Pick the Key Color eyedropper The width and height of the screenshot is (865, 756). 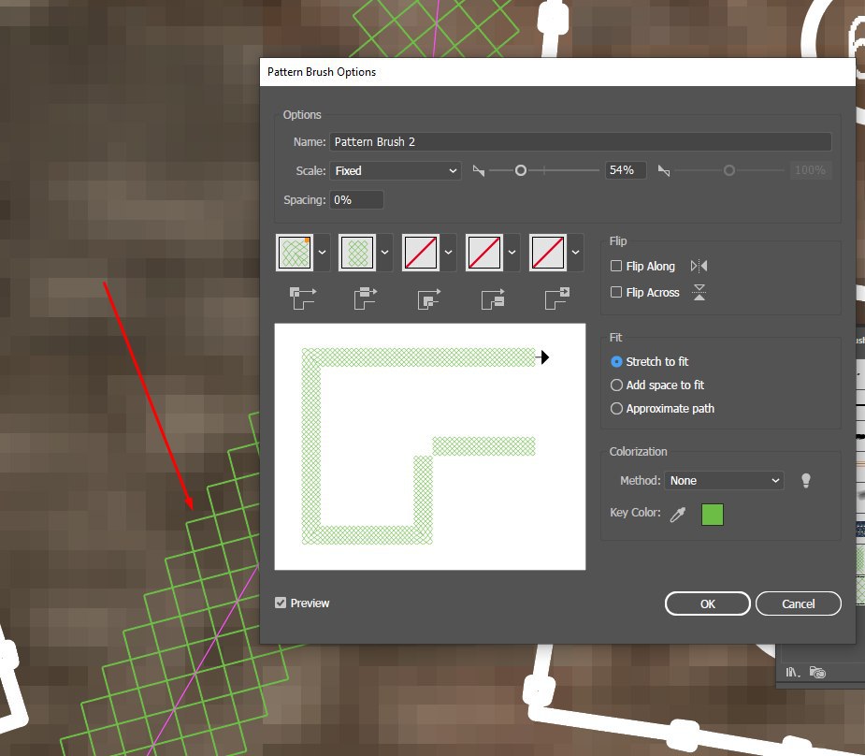point(678,515)
